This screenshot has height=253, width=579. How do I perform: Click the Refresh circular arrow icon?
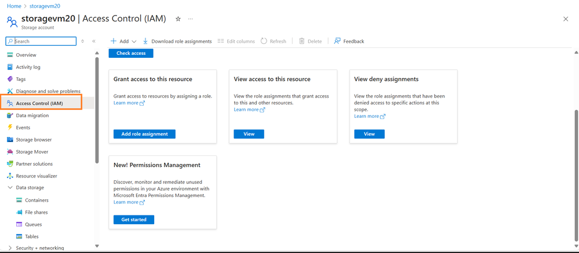pos(264,41)
